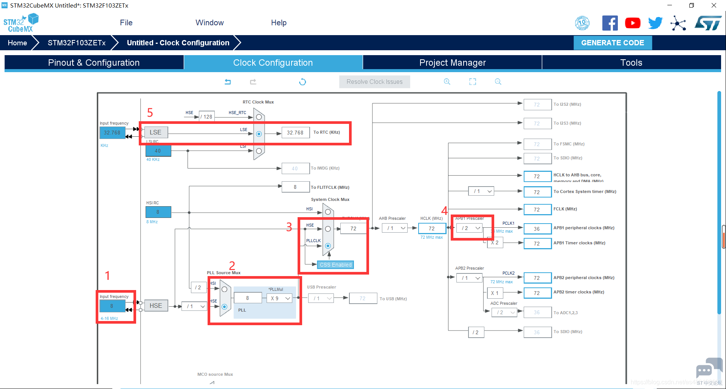Open the PLLMul X 9 dropdown
This screenshot has height=389, width=726.
point(279,298)
